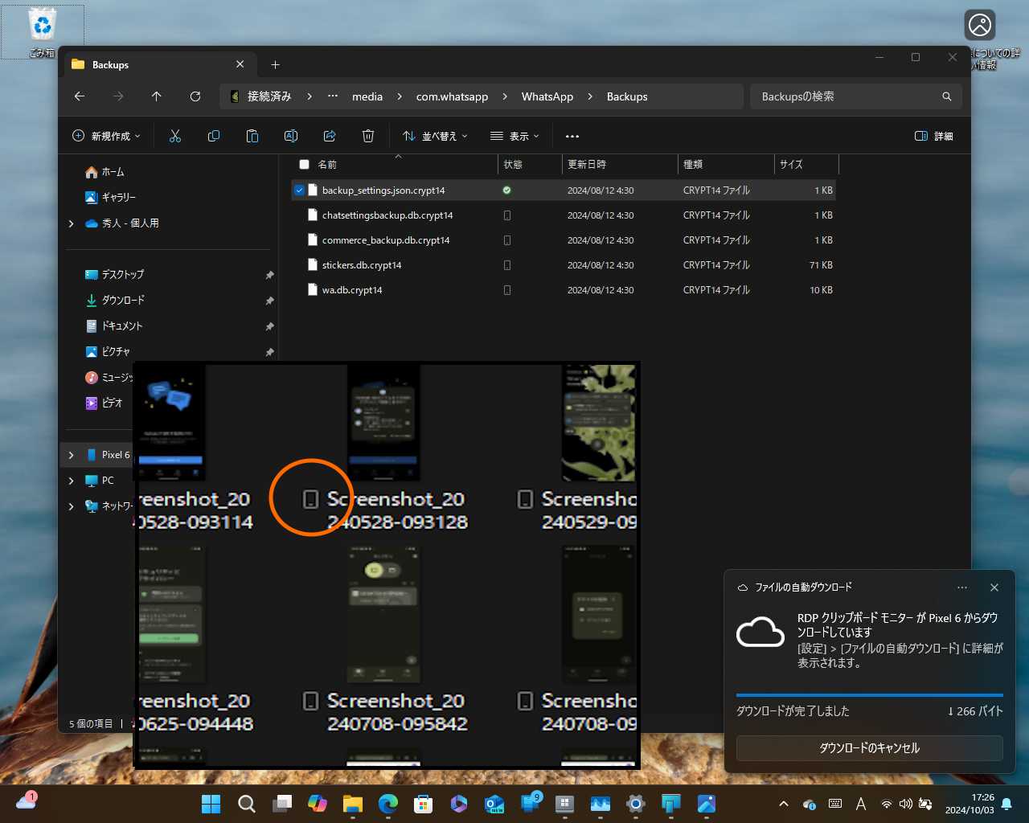Click the ダウンロードのキャンセル button
Viewport: 1029px width, 823px height.
pyautogui.click(x=870, y=747)
